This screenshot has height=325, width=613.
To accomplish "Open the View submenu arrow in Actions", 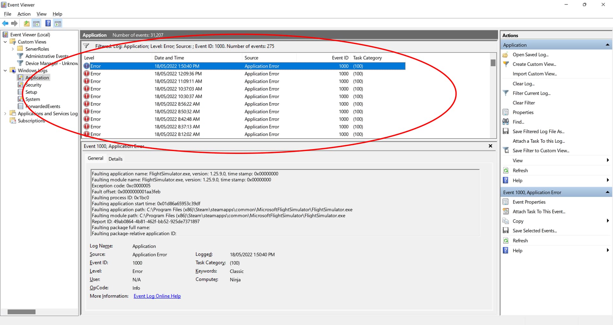I will pyautogui.click(x=608, y=161).
